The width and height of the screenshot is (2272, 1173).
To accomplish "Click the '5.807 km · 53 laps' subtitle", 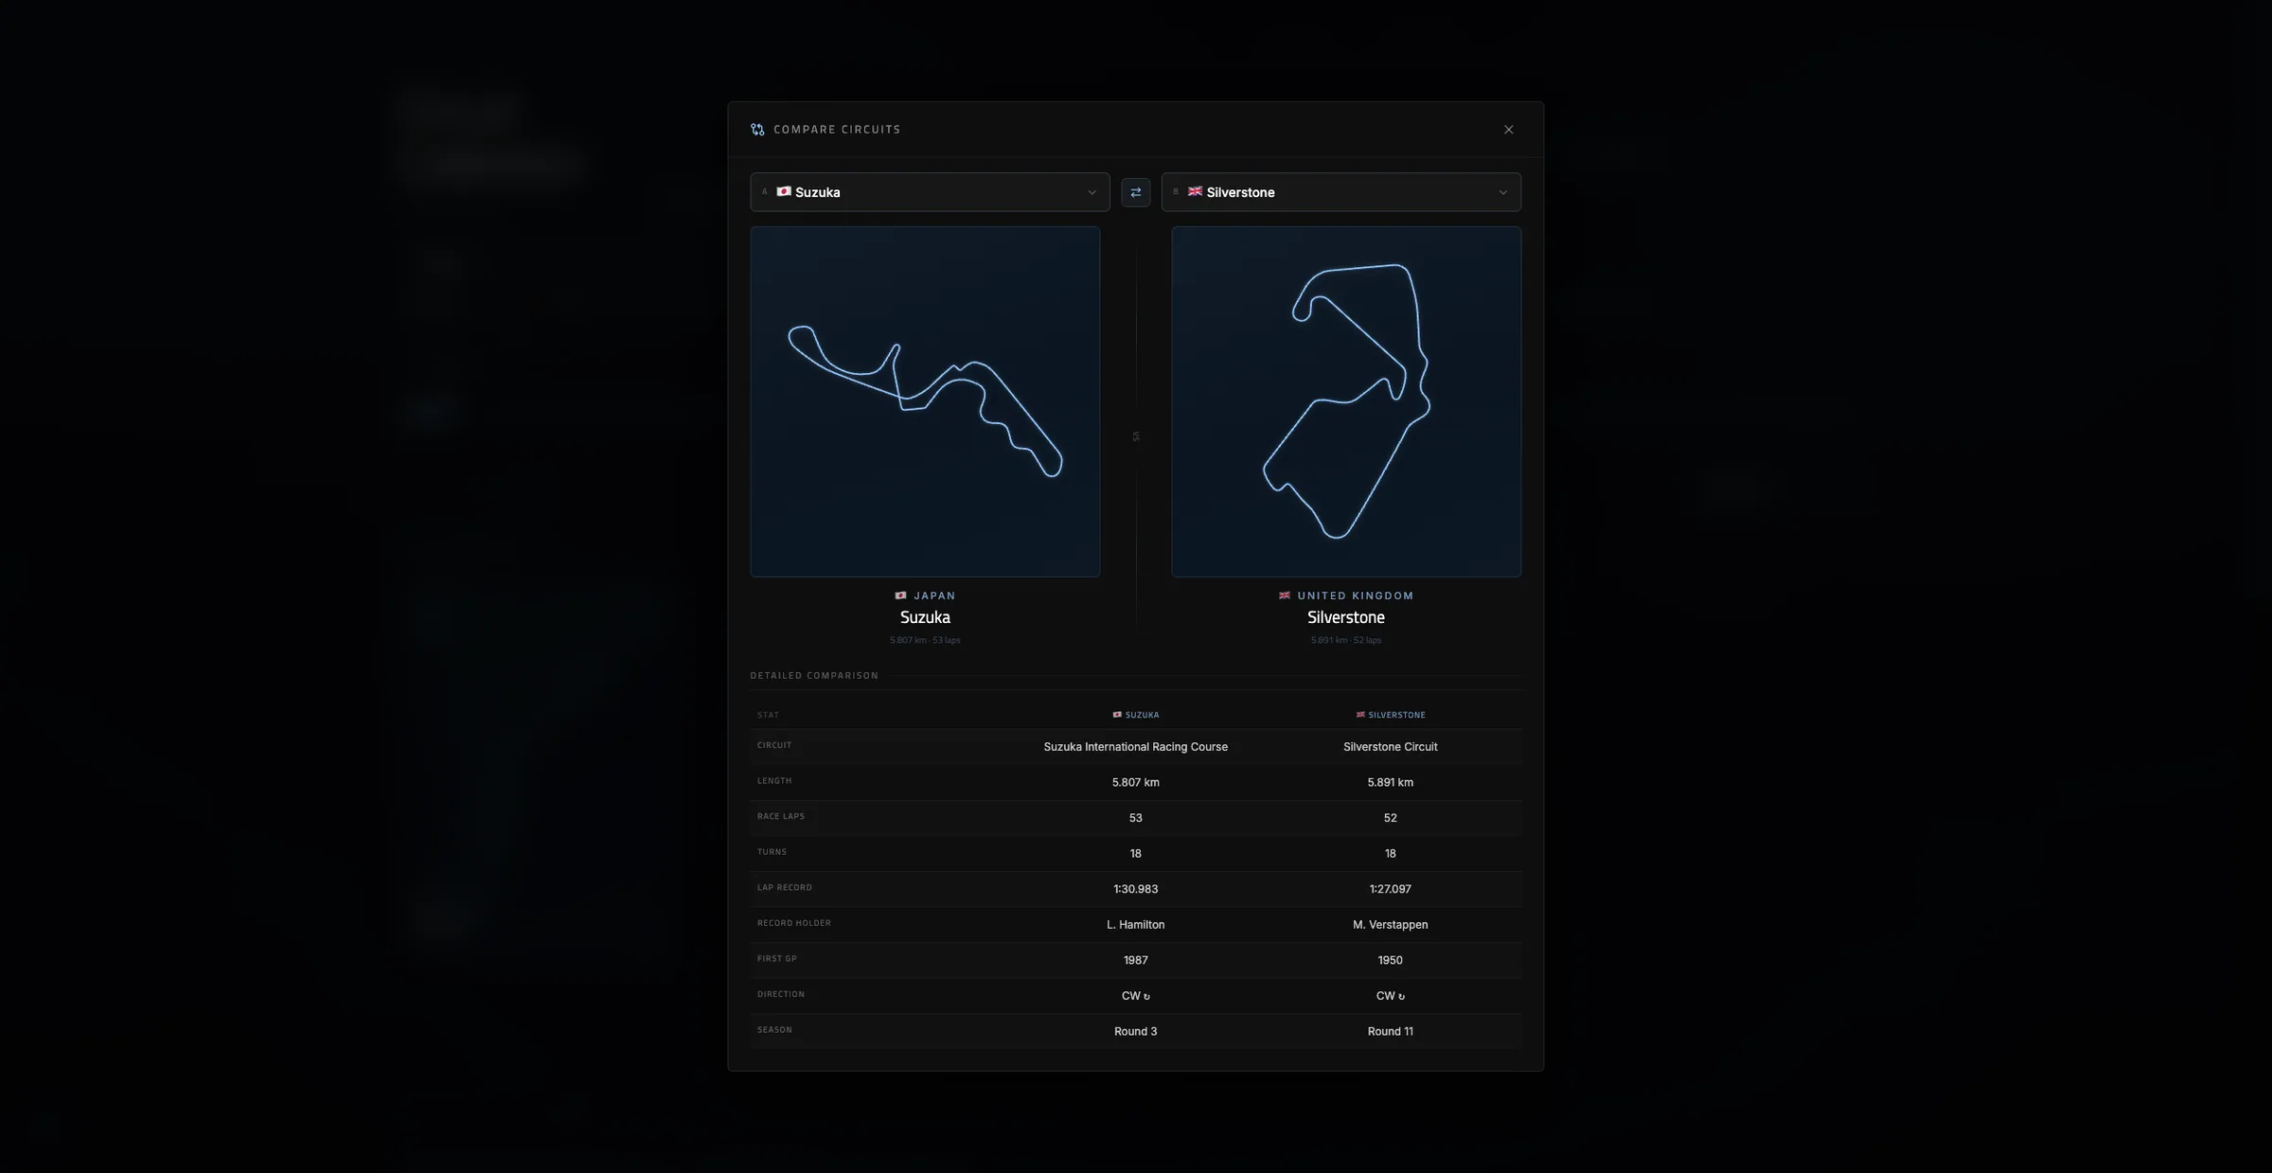I will click(x=925, y=640).
